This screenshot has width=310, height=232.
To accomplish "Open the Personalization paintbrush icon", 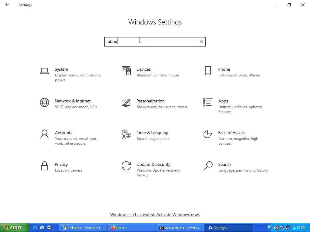I will coord(126,103).
